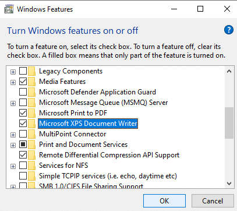Screen dimensions: 237x211
Task: Select Print and Document Services label
Action: point(83,145)
